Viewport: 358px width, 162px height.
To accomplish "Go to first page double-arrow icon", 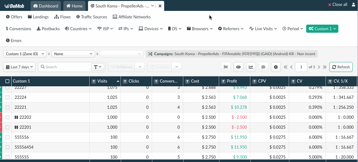I will 285,67.
